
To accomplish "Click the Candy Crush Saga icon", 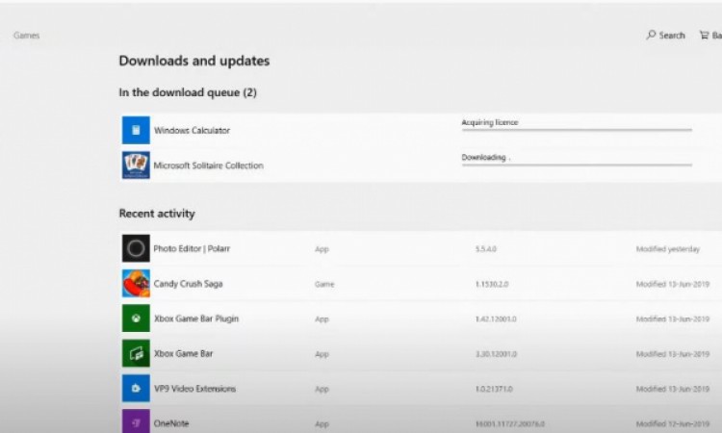I will tap(136, 284).
